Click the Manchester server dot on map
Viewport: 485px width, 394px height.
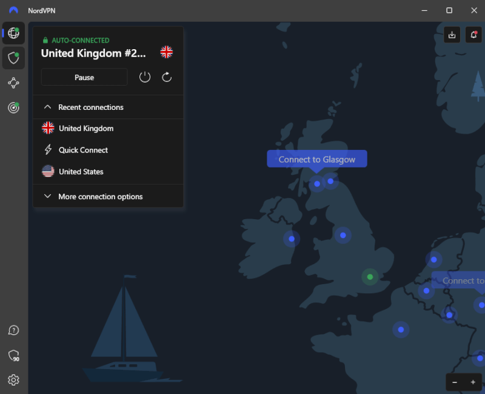pyautogui.click(x=343, y=236)
